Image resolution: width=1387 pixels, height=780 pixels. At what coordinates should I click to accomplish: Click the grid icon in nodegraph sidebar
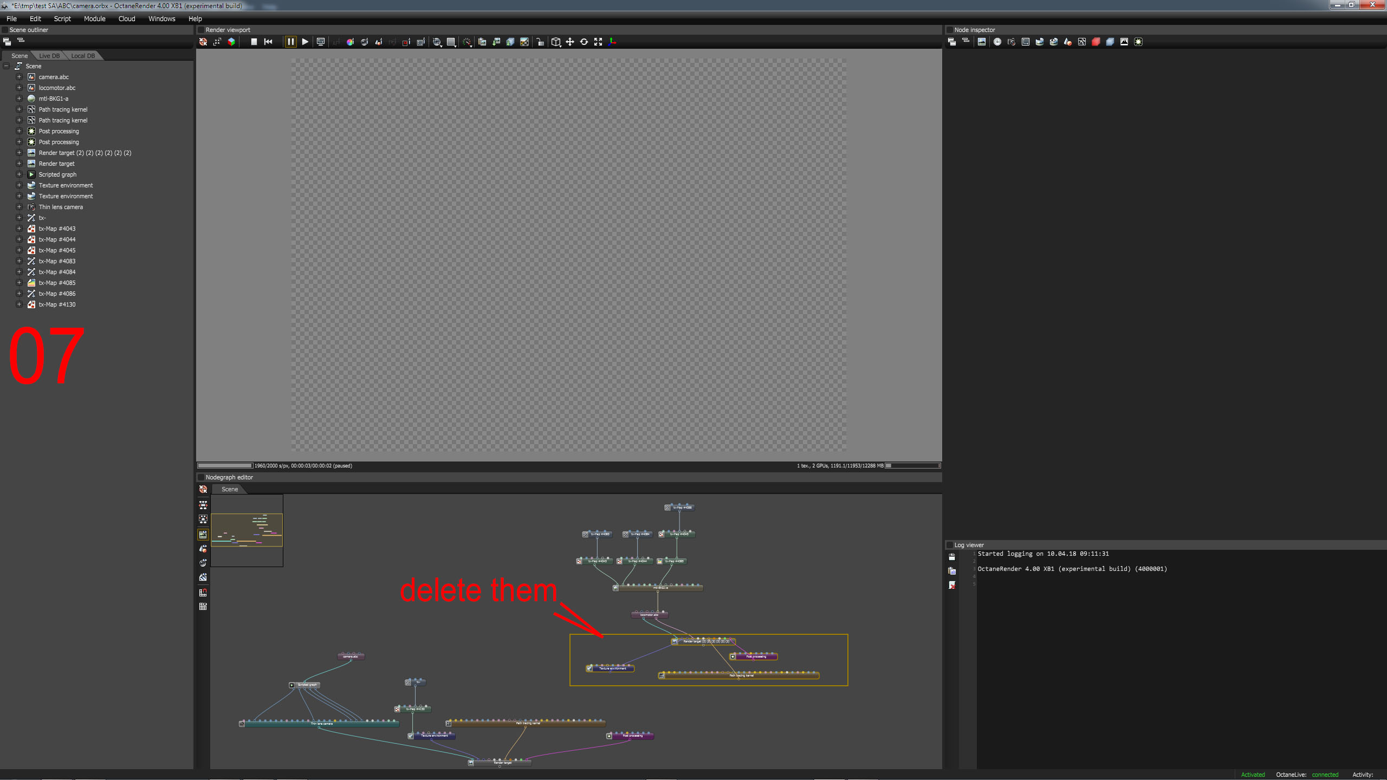coord(203,607)
